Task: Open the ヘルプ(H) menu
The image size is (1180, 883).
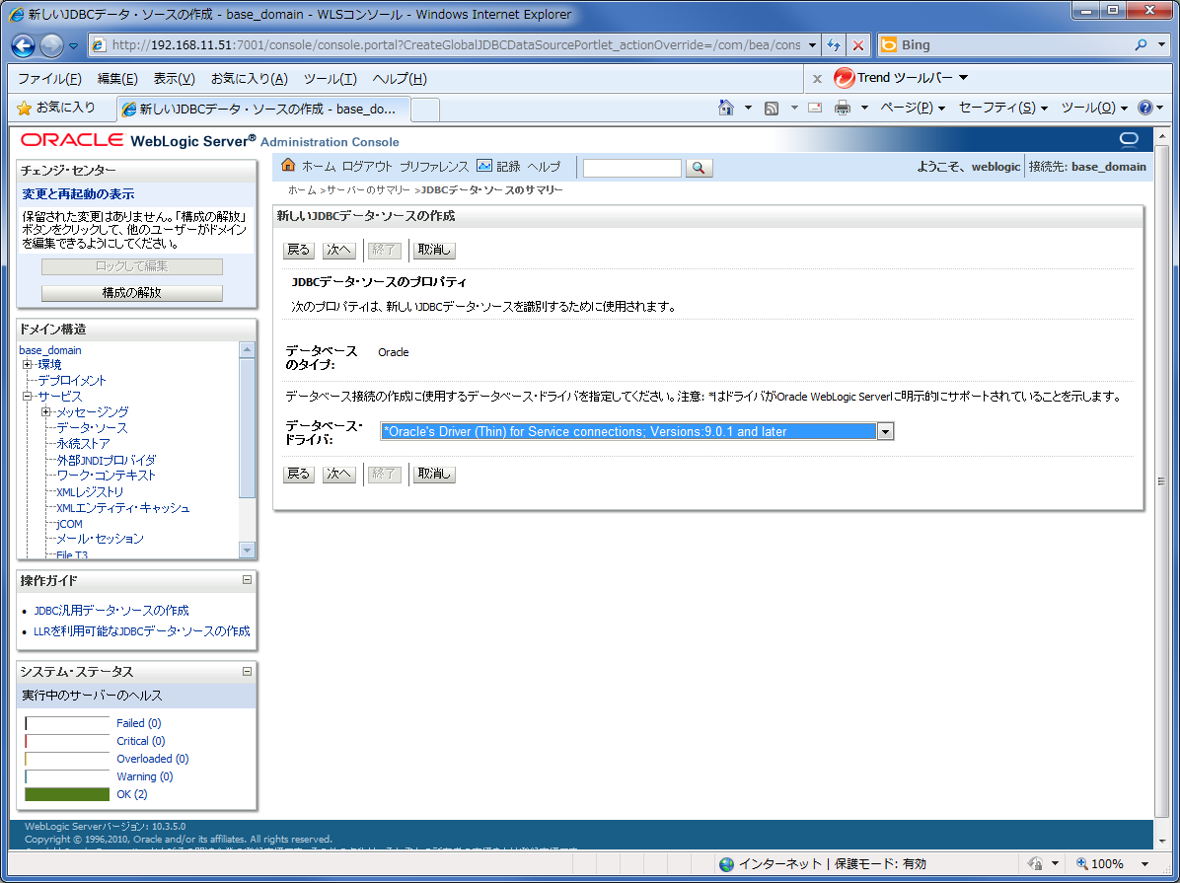Action: click(x=400, y=78)
